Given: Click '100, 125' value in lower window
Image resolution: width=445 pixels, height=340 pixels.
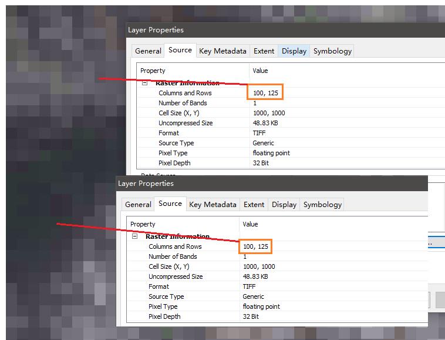Looking at the screenshot, I should click(x=256, y=246).
